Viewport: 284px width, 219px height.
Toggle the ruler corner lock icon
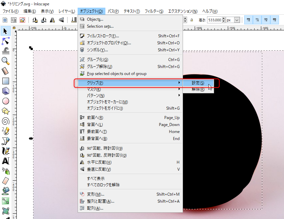click(14, 28)
